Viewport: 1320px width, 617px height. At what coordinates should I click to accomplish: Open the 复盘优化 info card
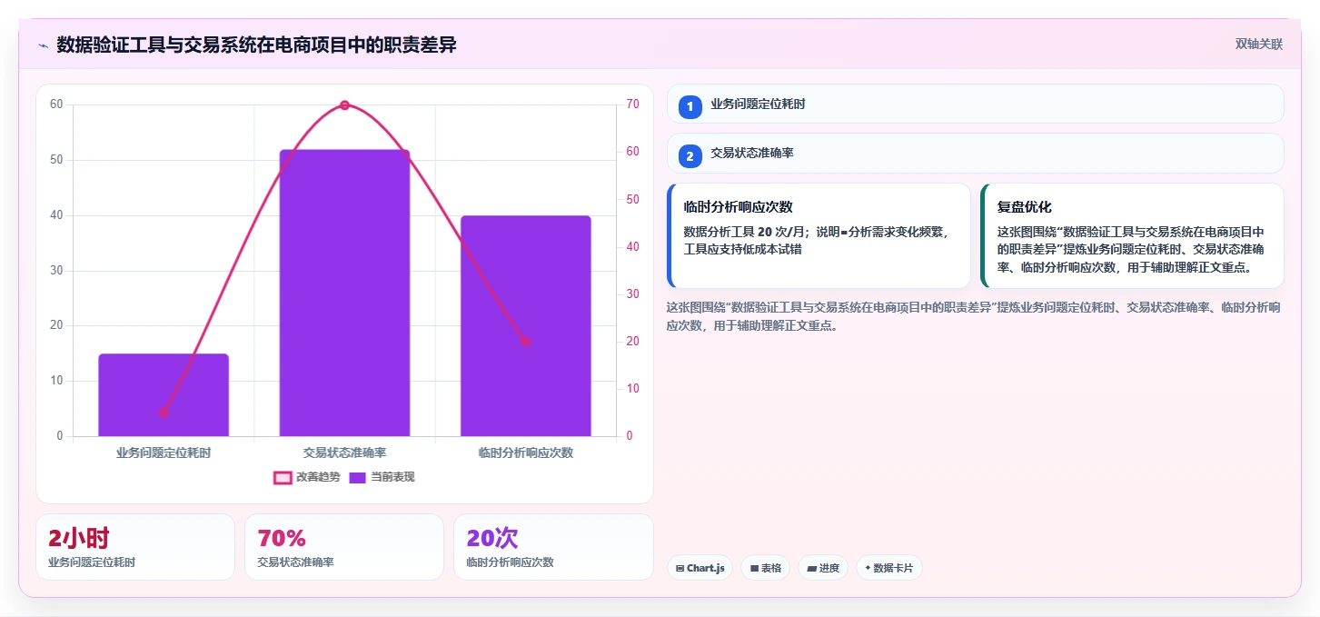1132,235
